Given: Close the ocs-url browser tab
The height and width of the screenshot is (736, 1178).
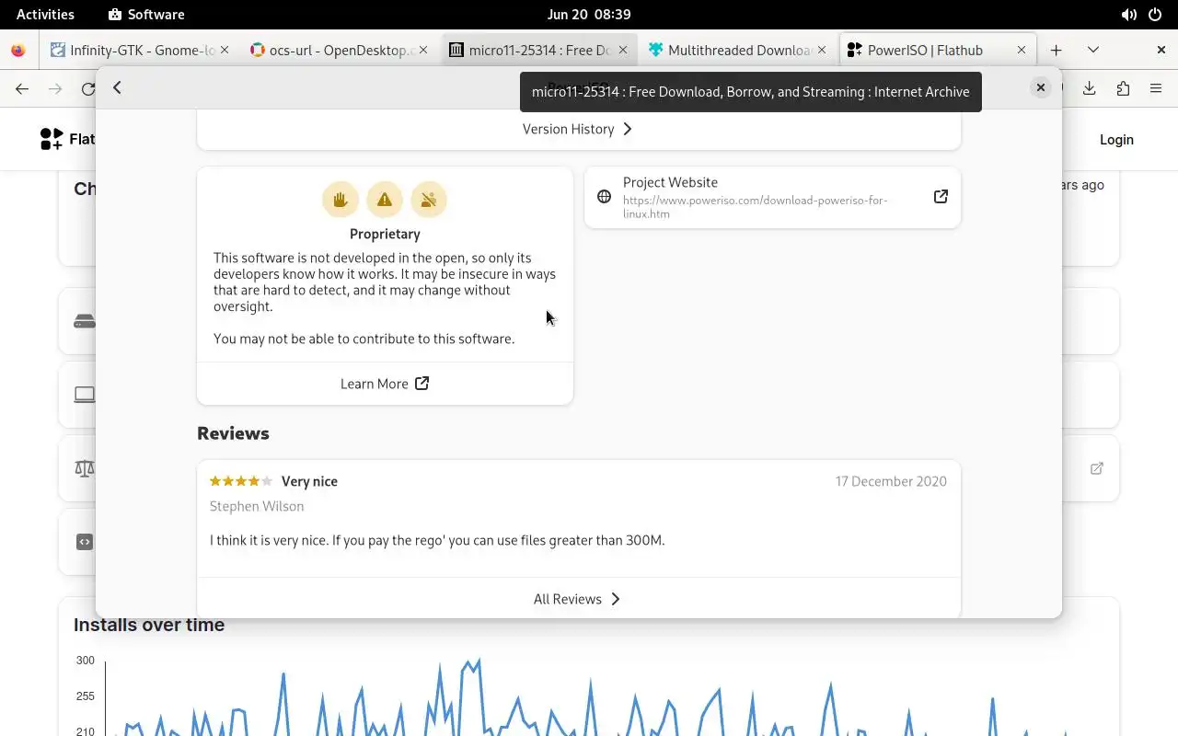Looking at the screenshot, I should [423, 50].
